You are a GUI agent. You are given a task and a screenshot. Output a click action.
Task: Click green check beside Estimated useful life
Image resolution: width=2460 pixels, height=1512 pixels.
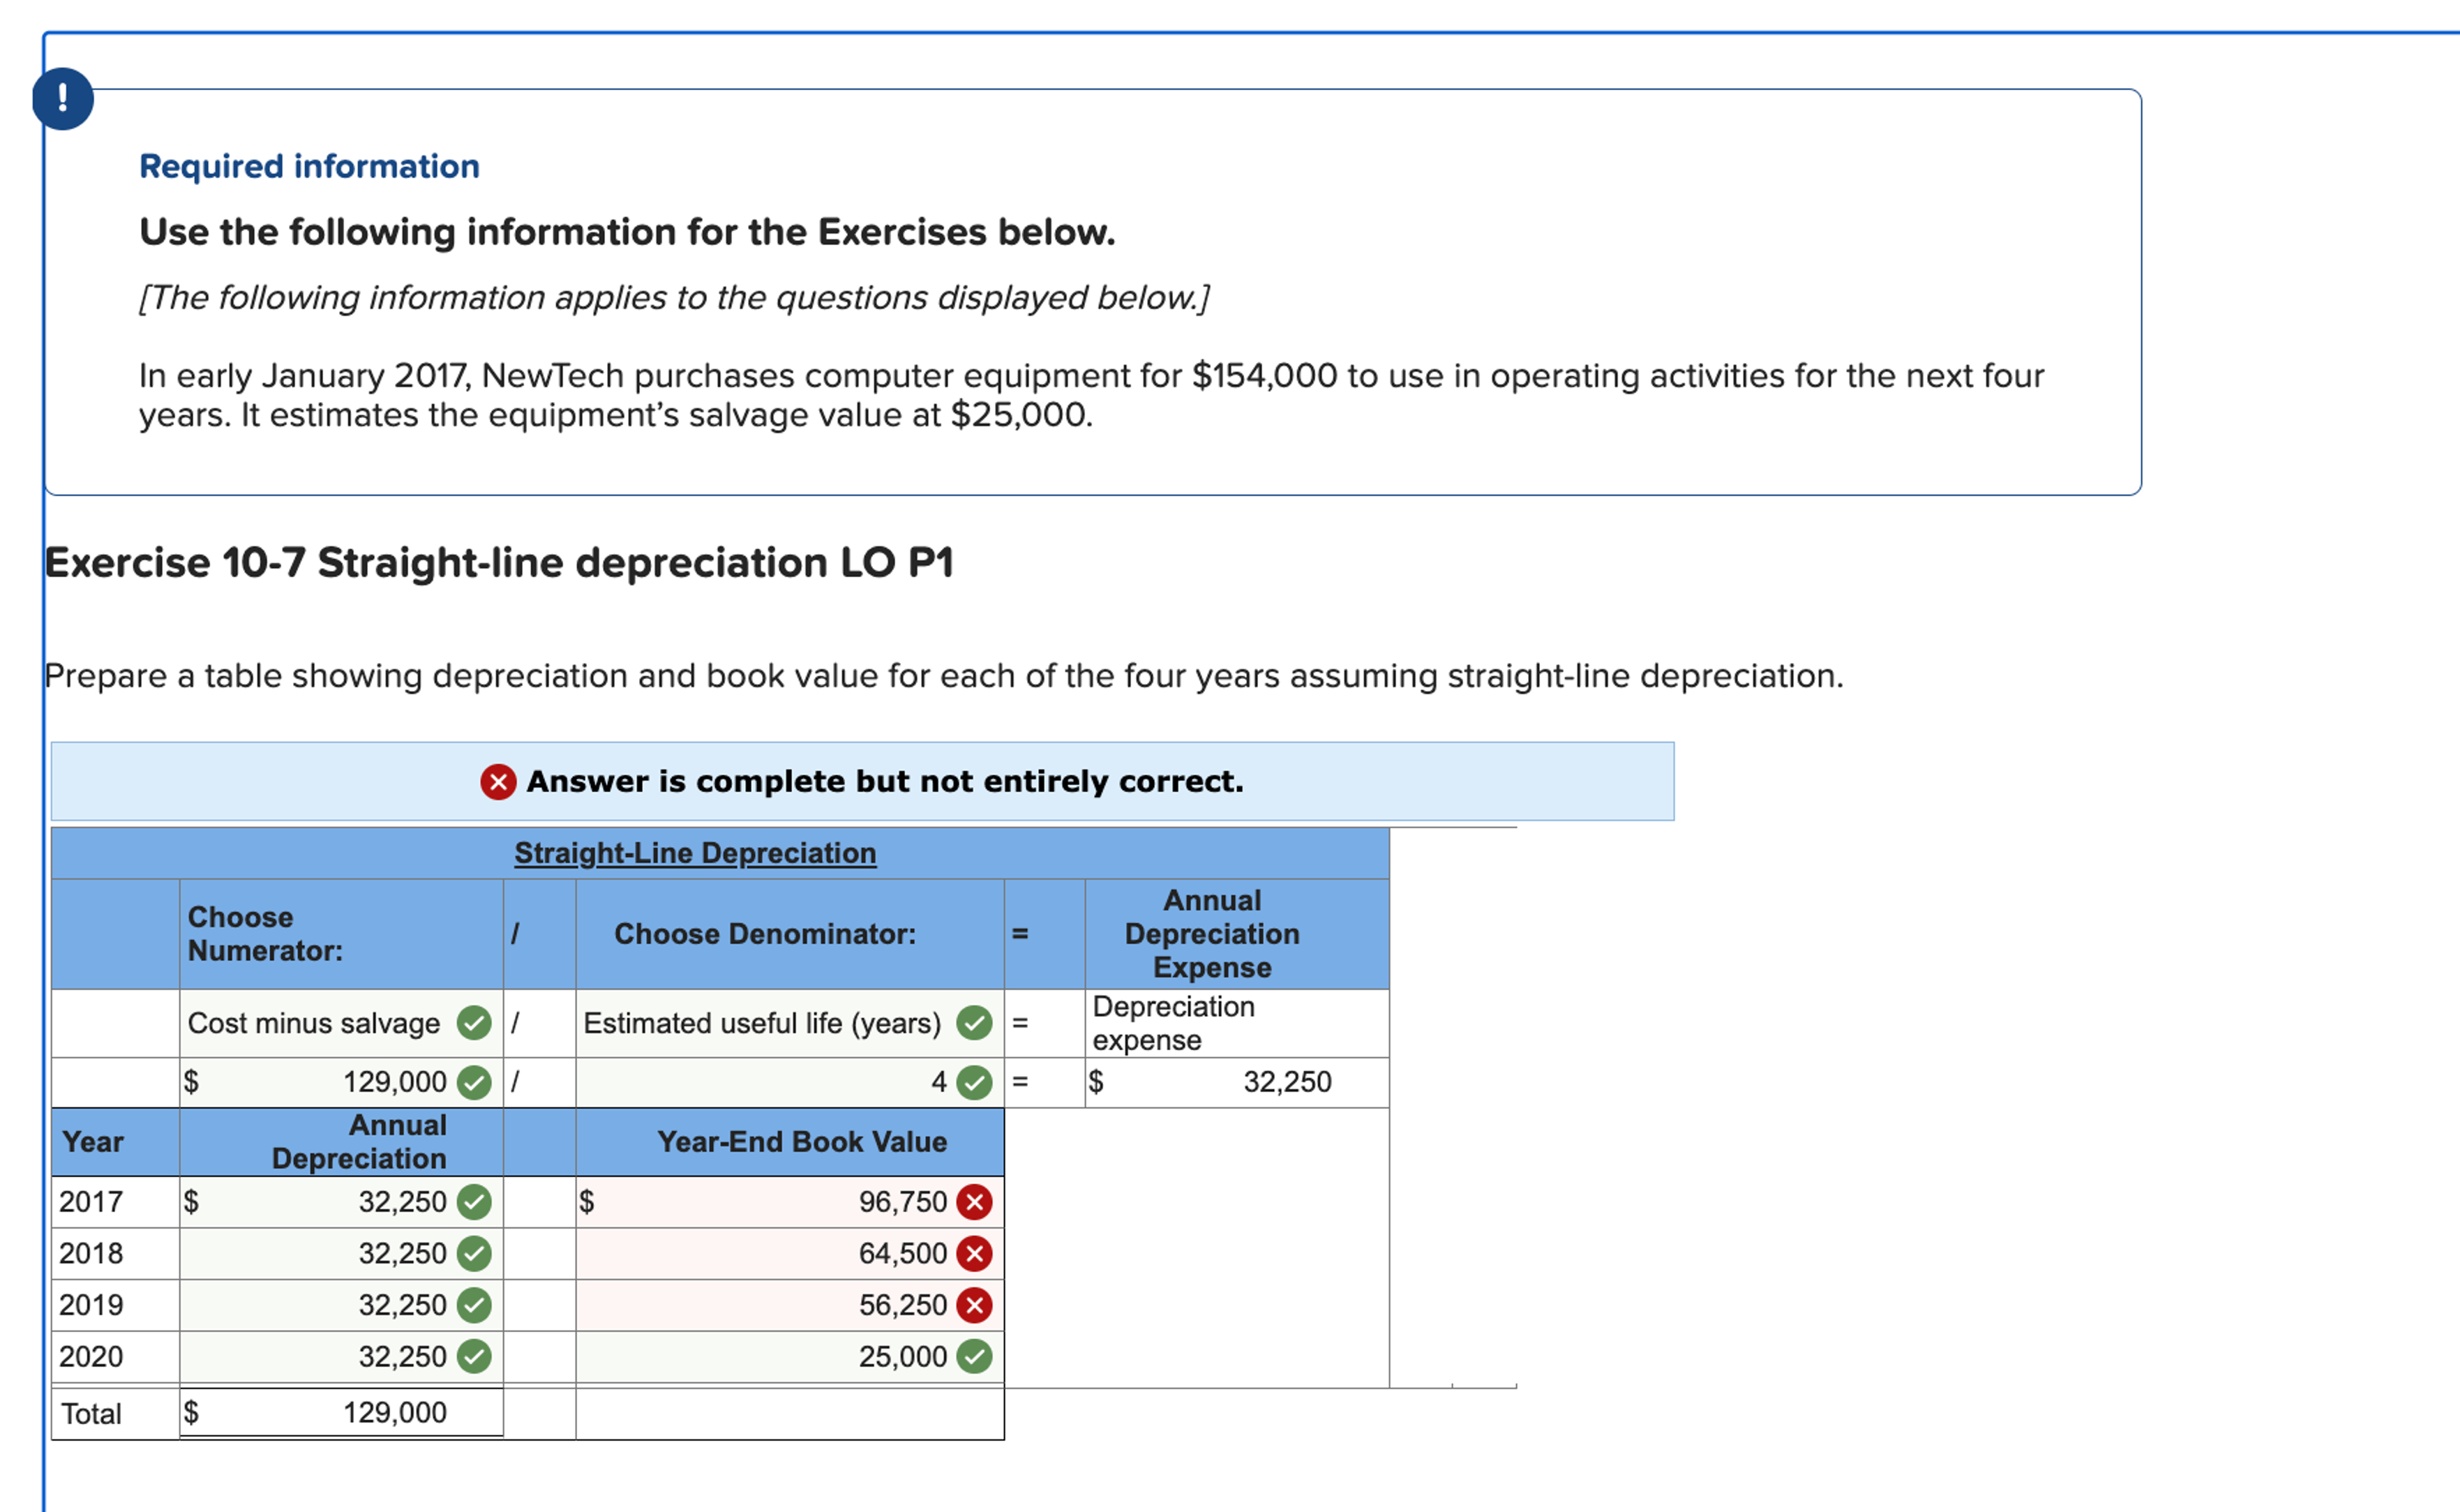click(973, 1023)
